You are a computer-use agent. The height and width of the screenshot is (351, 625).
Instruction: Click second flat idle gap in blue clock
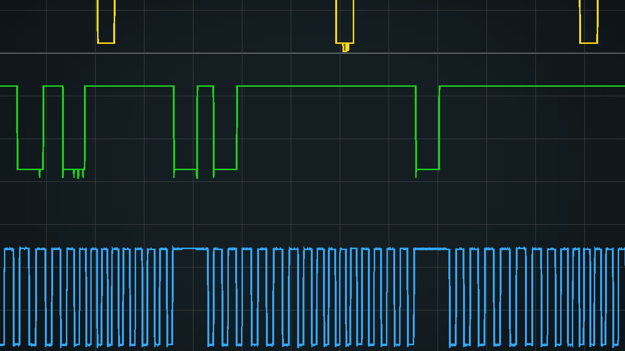pos(431,249)
